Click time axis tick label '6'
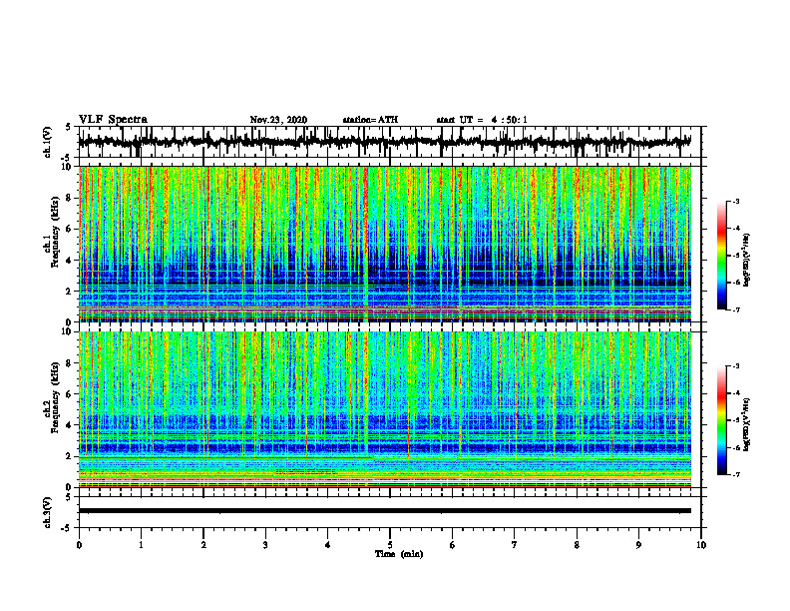Image resolution: width=790 pixels, height=611 pixels. [452, 545]
